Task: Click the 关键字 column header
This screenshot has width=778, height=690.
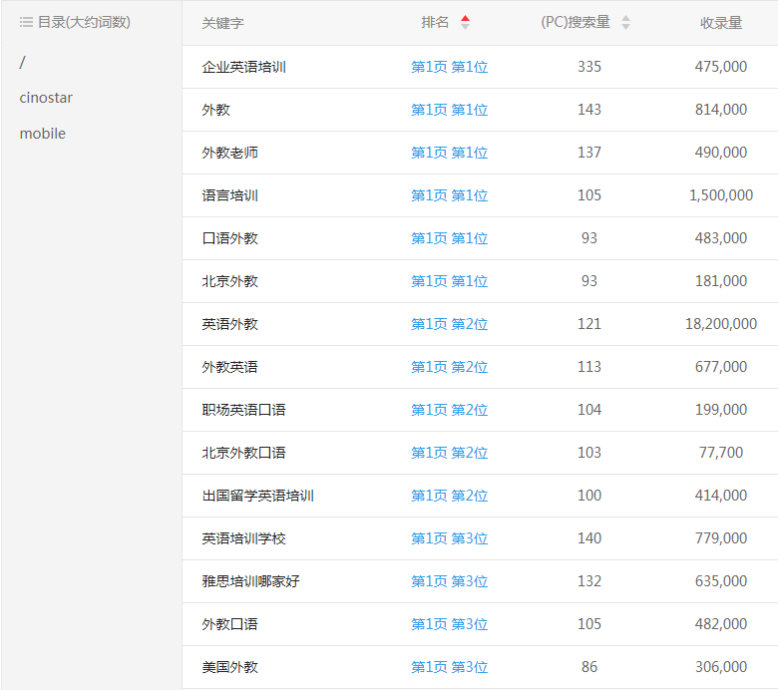Action: pyautogui.click(x=222, y=23)
